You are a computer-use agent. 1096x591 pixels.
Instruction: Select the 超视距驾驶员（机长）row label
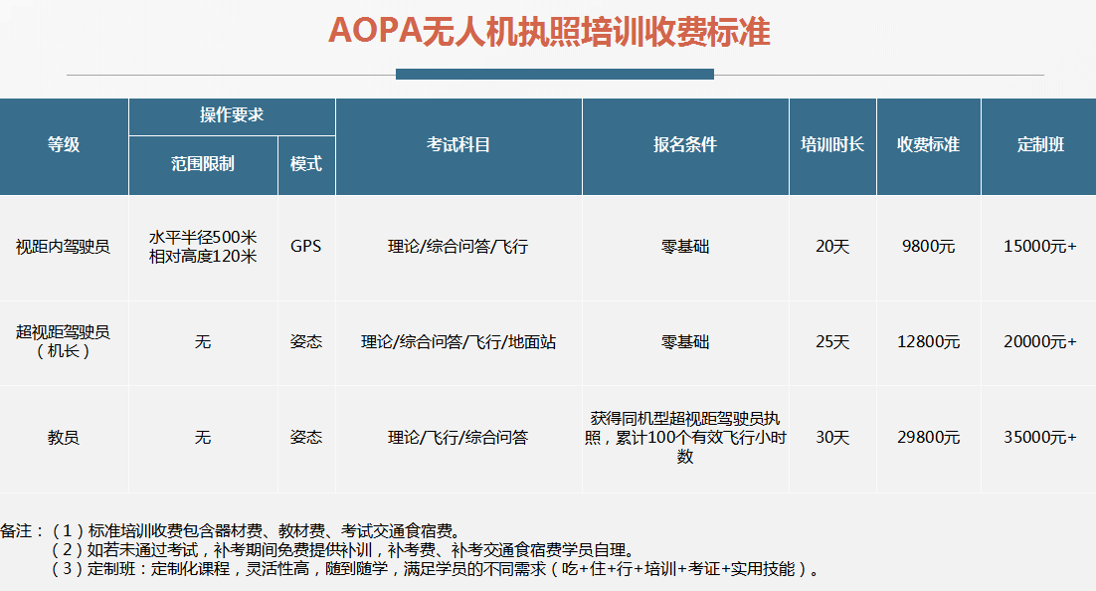pos(64,341)
